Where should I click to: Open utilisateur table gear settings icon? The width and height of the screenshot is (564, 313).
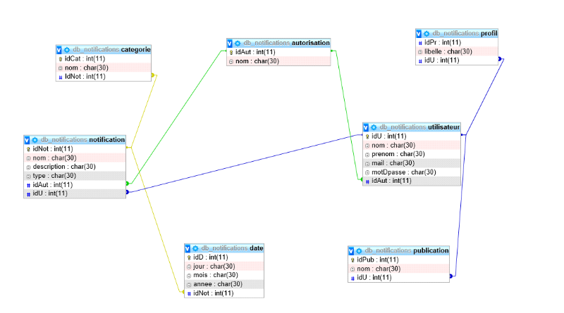pos(374,127)
